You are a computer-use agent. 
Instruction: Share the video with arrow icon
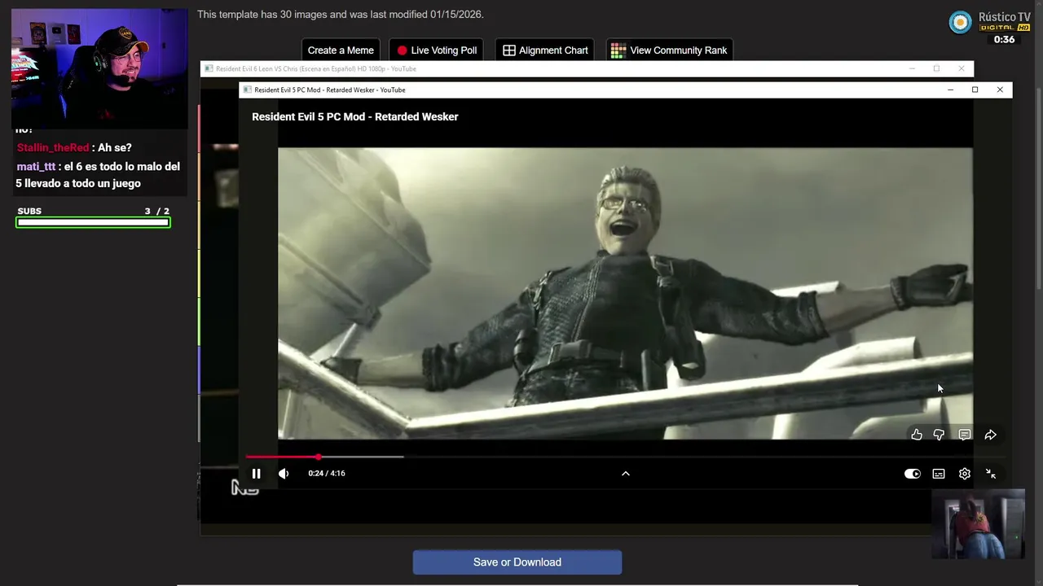pos(991,435)
